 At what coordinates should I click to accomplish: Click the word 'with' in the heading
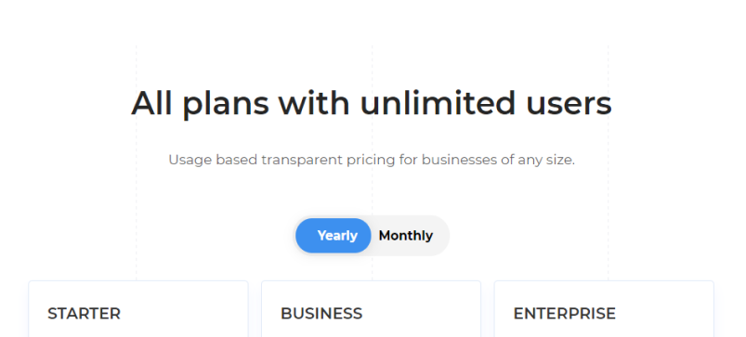pos(314,103)
